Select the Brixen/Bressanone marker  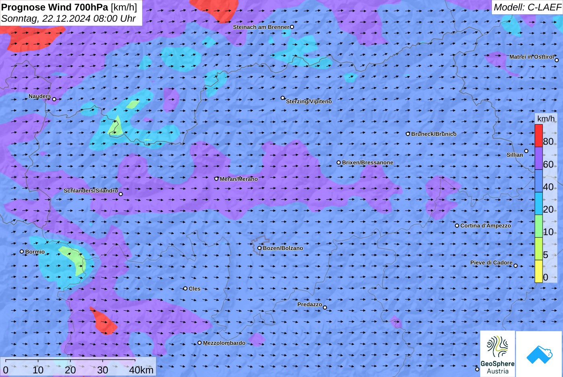pos(339,163)
